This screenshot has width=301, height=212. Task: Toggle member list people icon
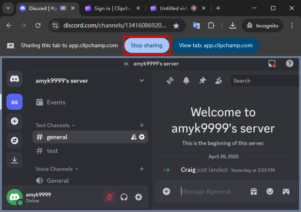tap(219, 81)
